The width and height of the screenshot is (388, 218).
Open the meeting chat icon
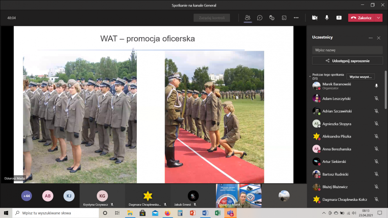tap(260, 18)
